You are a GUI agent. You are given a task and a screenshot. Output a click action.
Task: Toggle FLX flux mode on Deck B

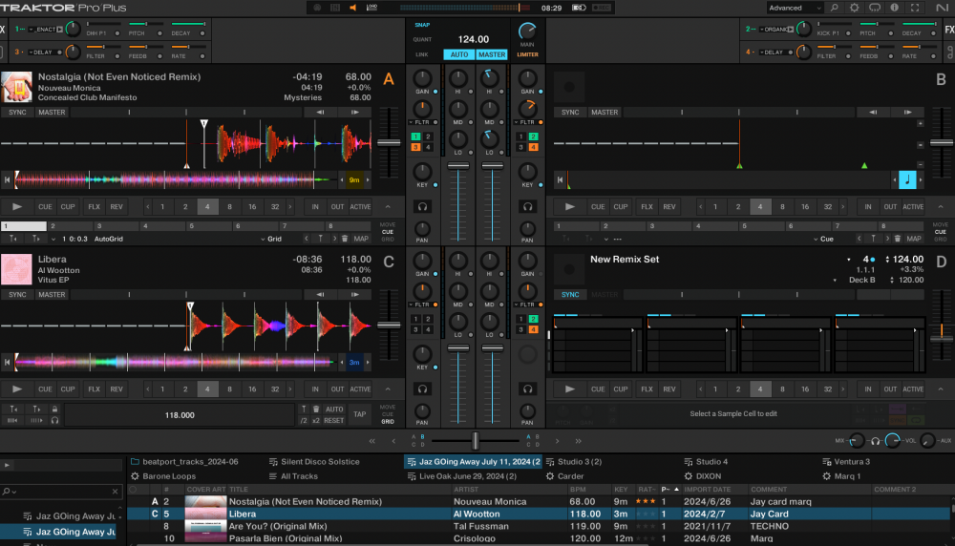[647, 206]
